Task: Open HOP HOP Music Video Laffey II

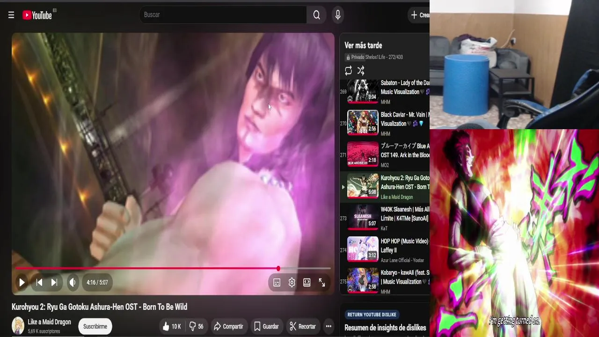Action: (x=385, y=250)
